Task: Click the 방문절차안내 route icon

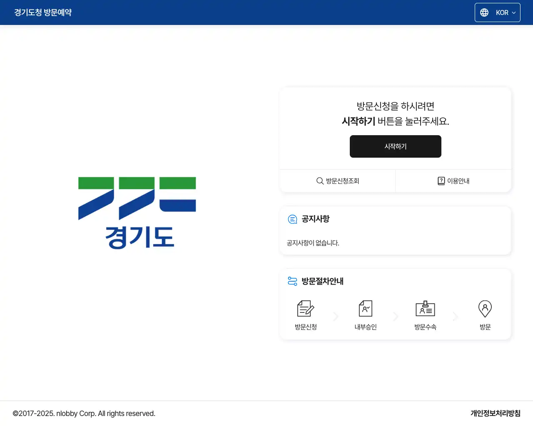Action: [x=293, y=281]
